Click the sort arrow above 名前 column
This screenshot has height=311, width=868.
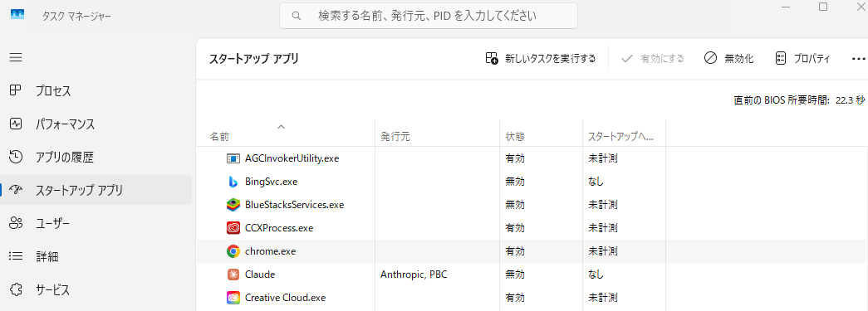(281, 127)
